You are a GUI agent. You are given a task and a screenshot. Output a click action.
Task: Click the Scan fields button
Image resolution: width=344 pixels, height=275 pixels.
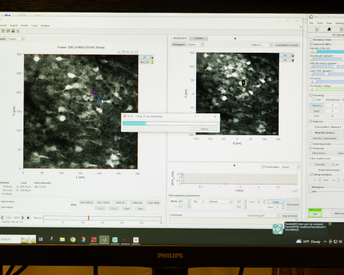coord(153,203)
